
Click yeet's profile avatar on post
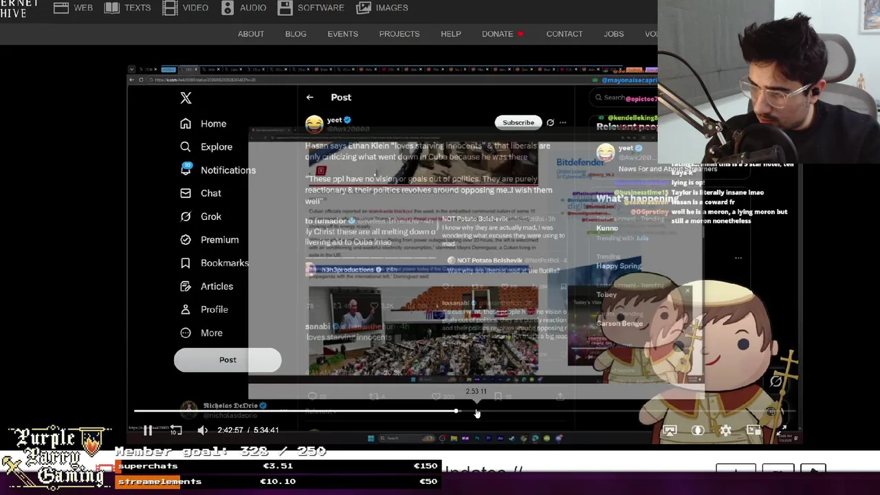point(314,124)
